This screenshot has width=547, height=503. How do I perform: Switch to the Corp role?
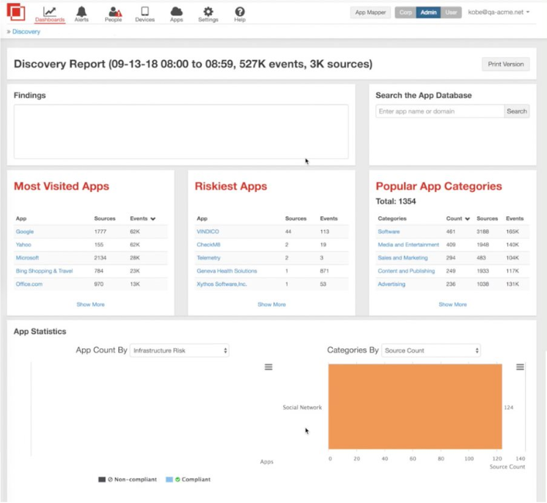(405, 12)
